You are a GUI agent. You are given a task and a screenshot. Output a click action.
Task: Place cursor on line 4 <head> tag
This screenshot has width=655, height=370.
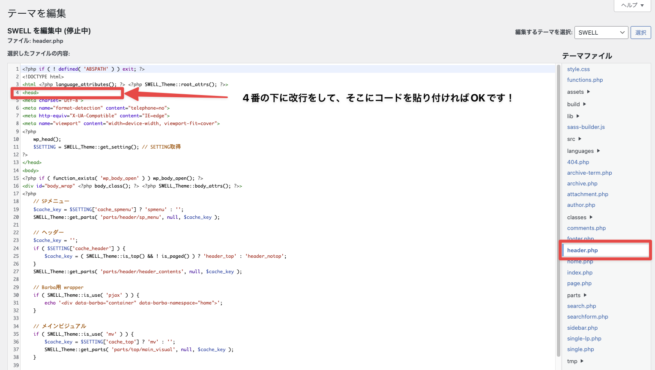[31, 92]
